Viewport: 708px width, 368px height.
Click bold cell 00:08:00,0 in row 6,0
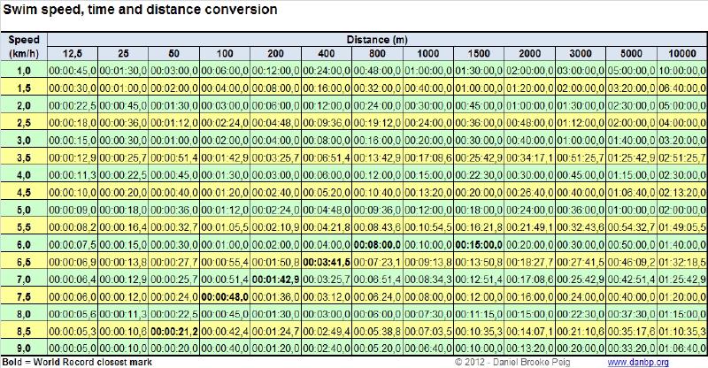(377, 244)
